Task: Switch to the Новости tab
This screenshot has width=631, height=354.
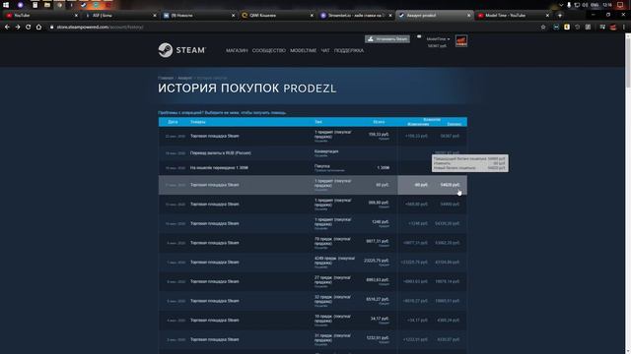Action: click(x=198, y=16)
